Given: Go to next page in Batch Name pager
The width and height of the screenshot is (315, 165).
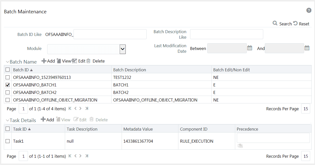Looking at the screenshot, I should click(80, 108).
